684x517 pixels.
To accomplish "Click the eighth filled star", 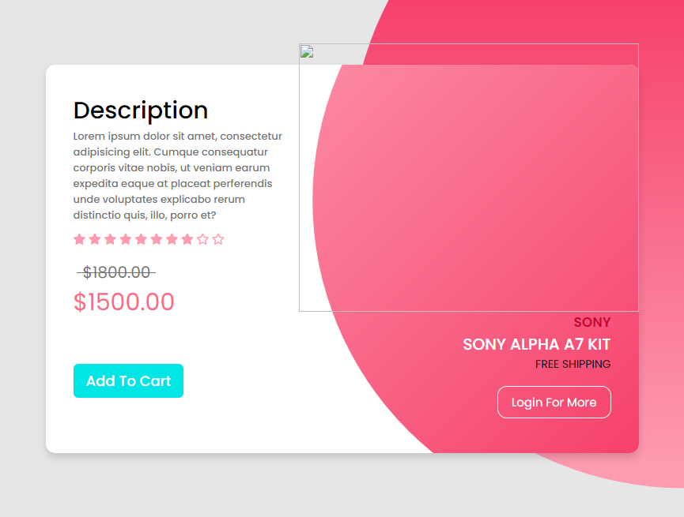I will [x=187, y=239].
